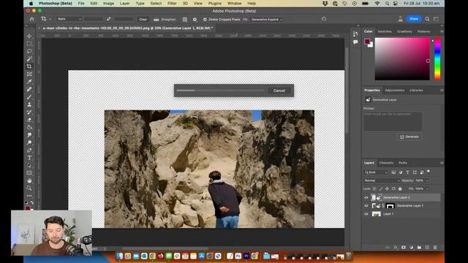Toggle lock image pixels brush icon
This screenshot has height=263, width=468.
click(381, 188)
